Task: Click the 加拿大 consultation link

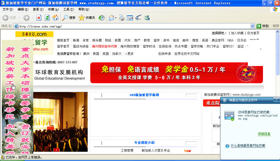Action: pos(117,53)
